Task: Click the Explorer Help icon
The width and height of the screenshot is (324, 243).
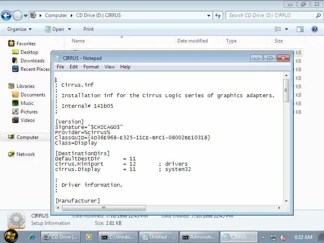Action: click(x=315, y=29)
